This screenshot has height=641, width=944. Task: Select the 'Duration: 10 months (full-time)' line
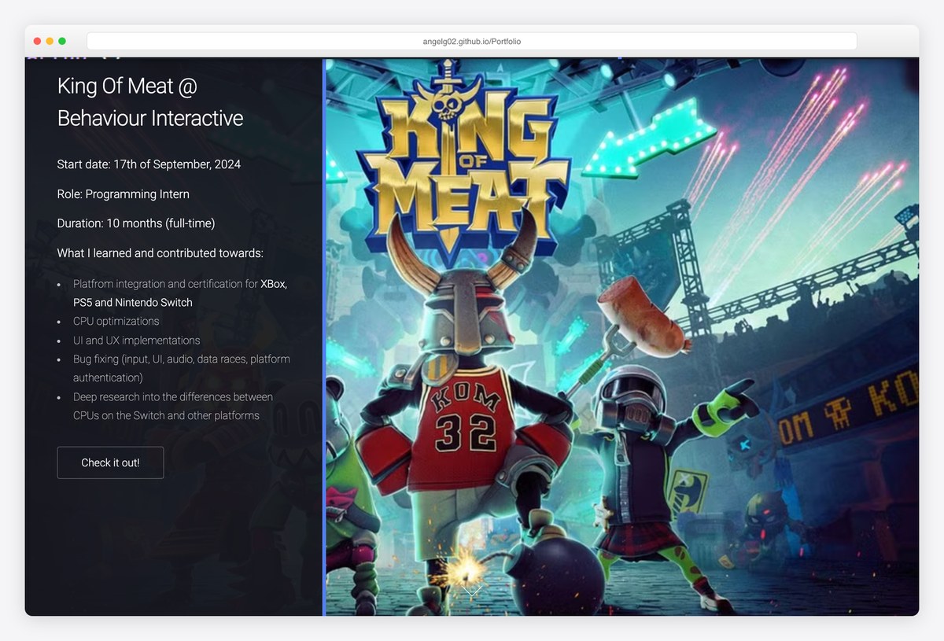coord(136,223)
